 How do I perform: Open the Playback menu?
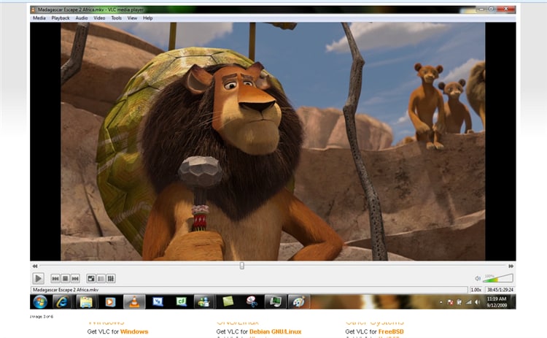(x=61, y=18)
